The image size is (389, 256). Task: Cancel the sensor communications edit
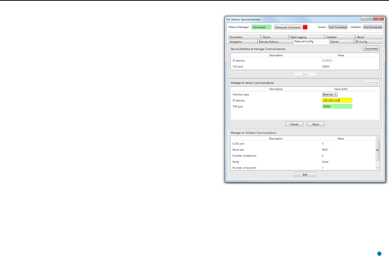click(294, 124)
